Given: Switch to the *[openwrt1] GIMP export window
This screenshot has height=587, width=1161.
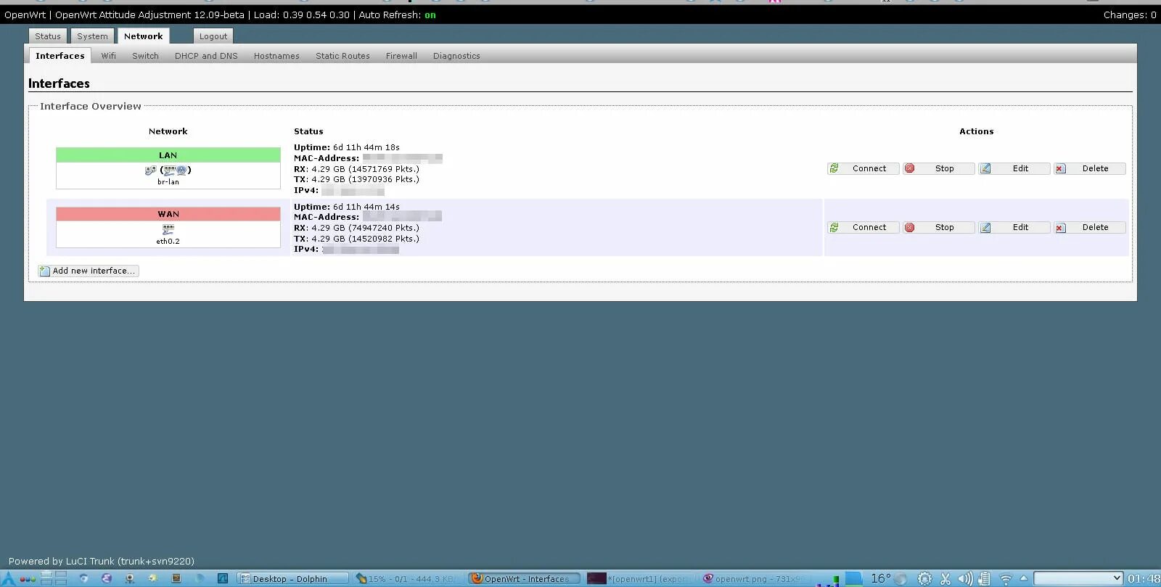Looking at the screenshot, I should pos(640,578).
